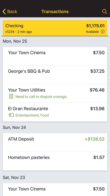Tap the back chevron arrow
This screenshot has width=110, height=196.
4,11
